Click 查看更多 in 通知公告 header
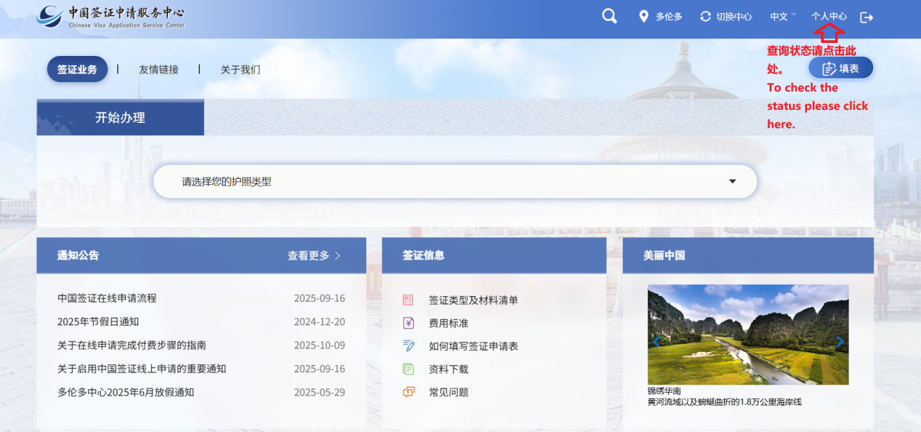 pyautogui.click(x=314, y=255)
